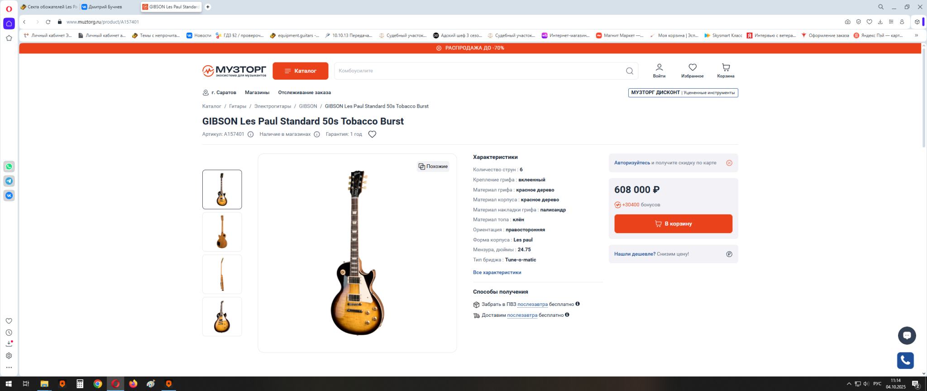927x391 pixels.
Task: Click the Похожие similar items button
Action: tap(433, 167)
